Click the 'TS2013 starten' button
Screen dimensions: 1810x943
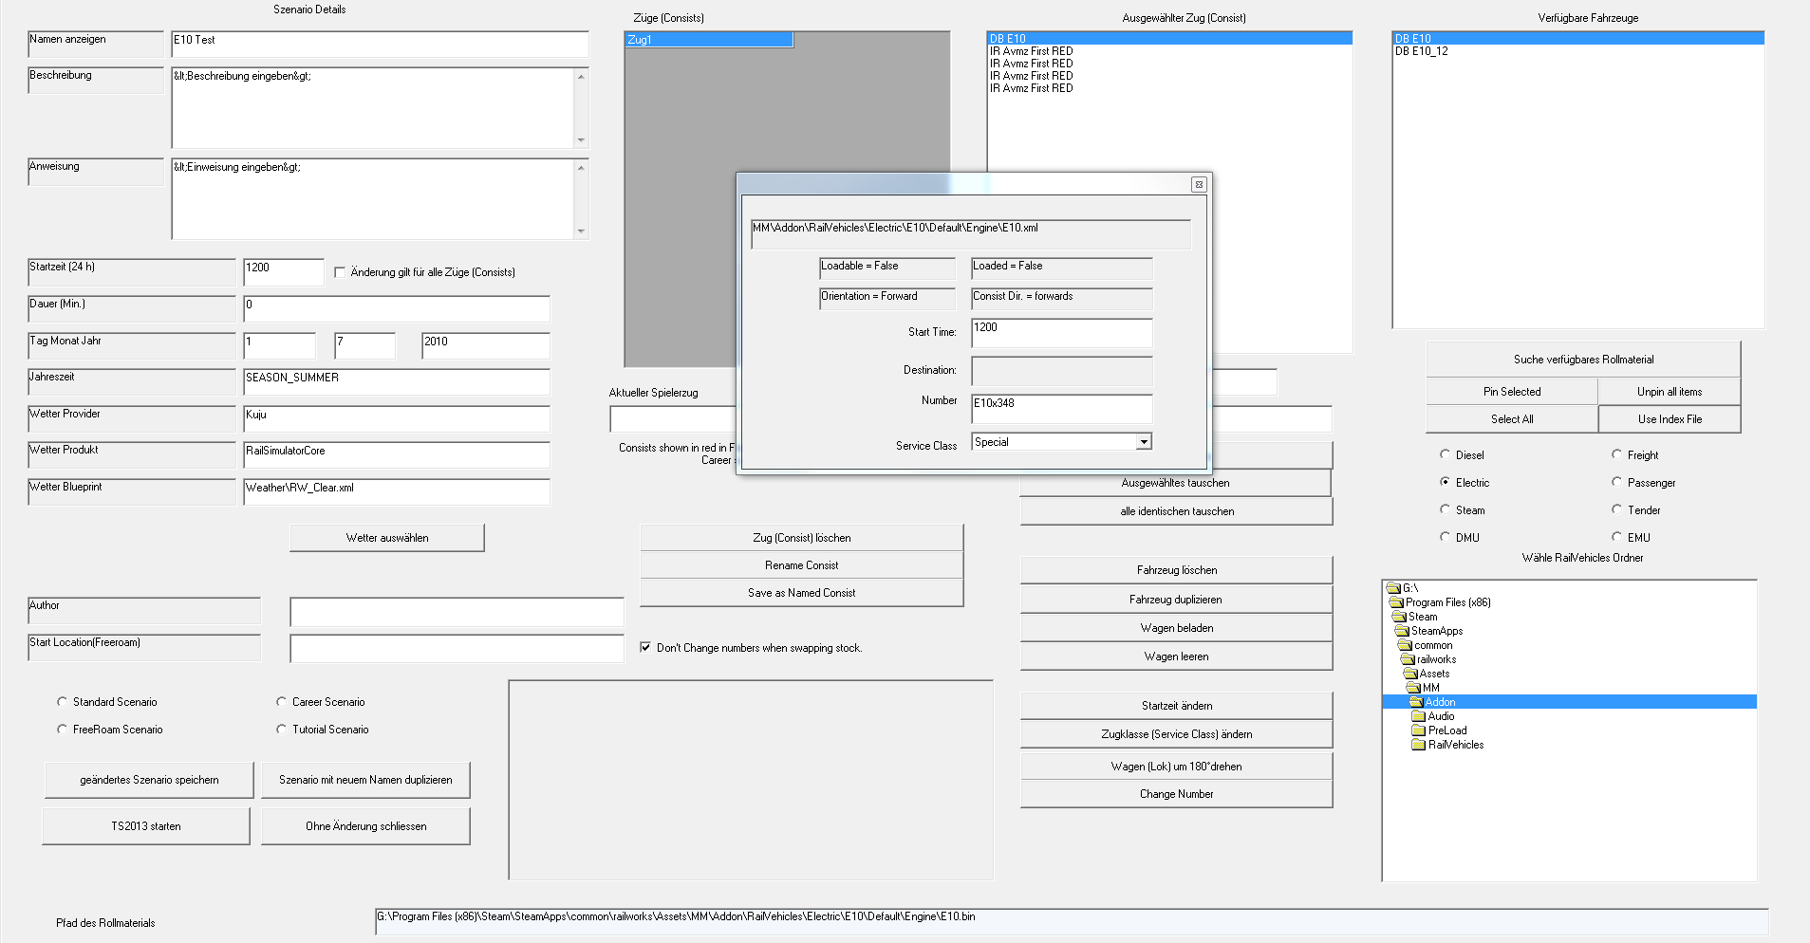[146, 826]
